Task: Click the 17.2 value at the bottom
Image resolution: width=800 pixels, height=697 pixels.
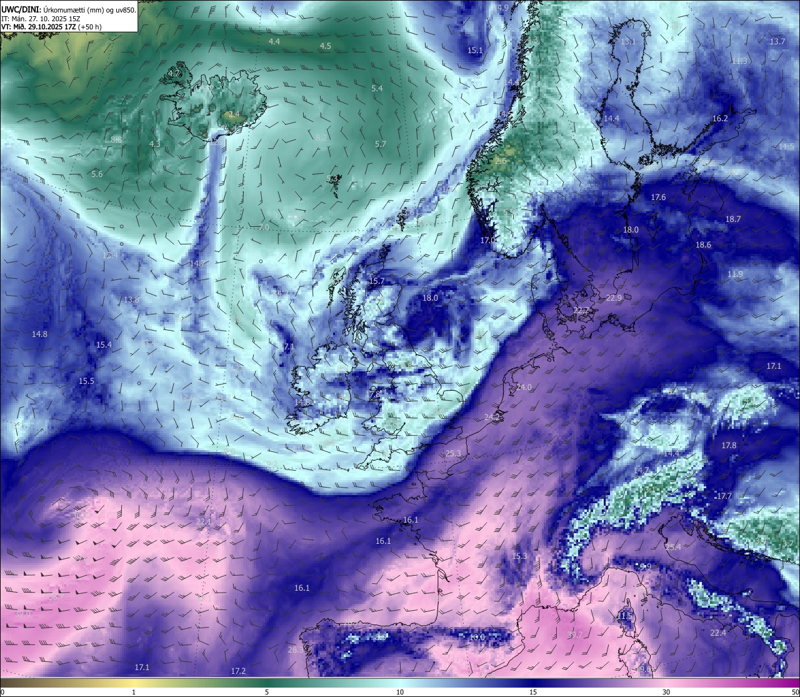Action: point(238,671)
